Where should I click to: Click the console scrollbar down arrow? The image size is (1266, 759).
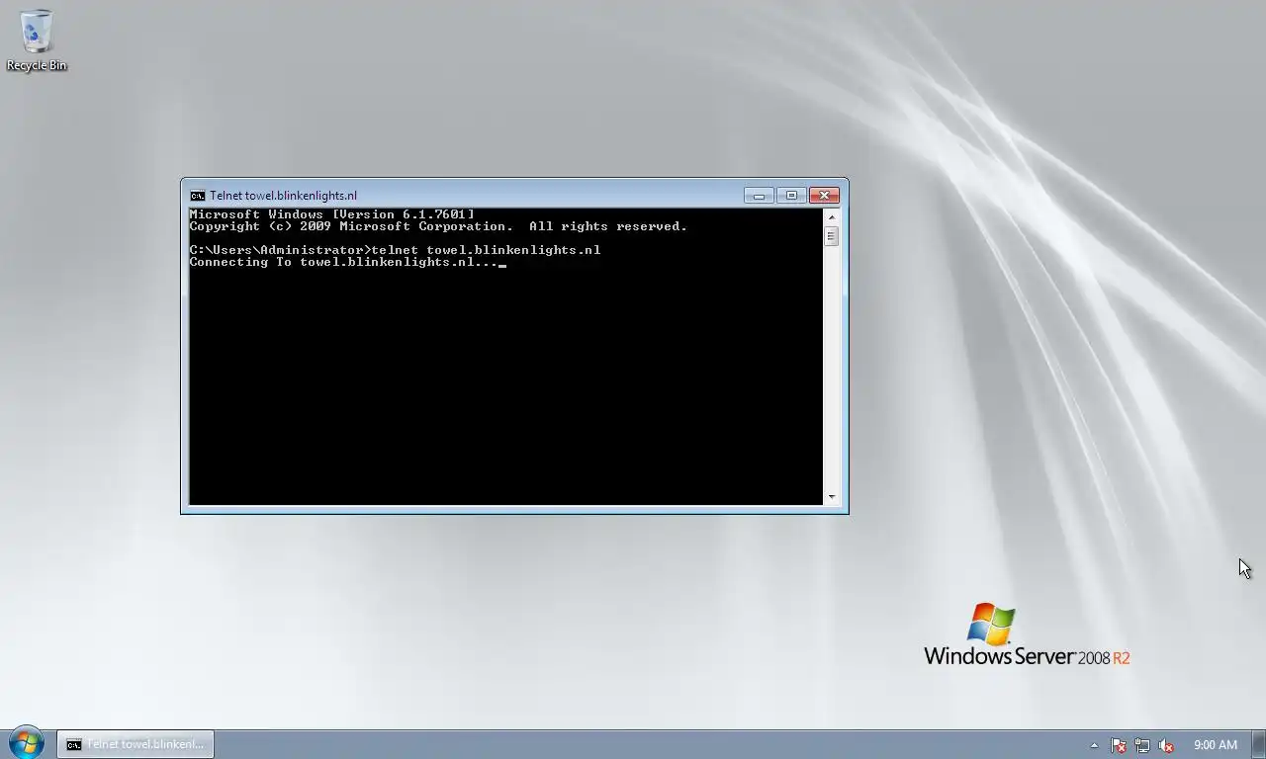[831, 497]
